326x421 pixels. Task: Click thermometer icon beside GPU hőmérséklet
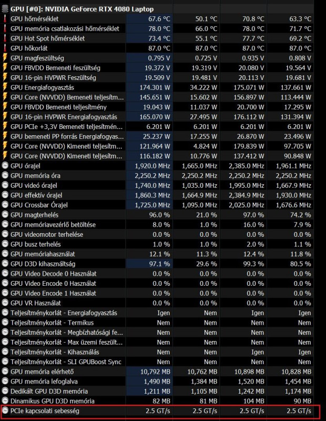(x=5, y=19)
